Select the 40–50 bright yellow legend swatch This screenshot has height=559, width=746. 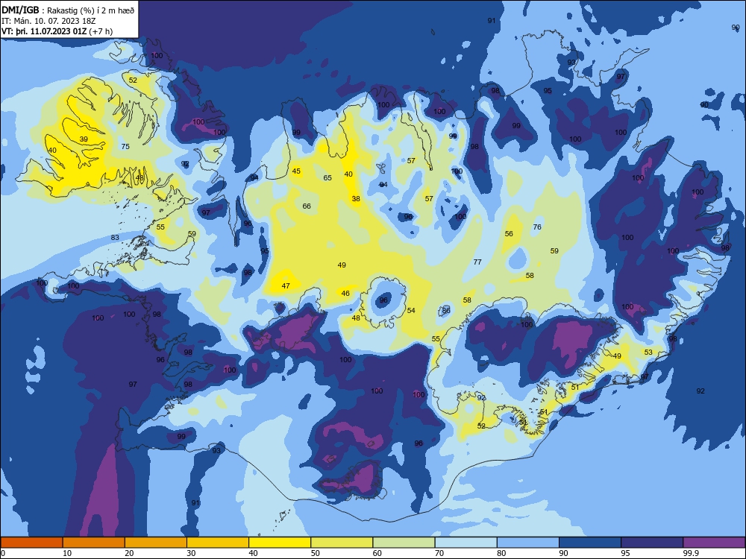[280, 543]
